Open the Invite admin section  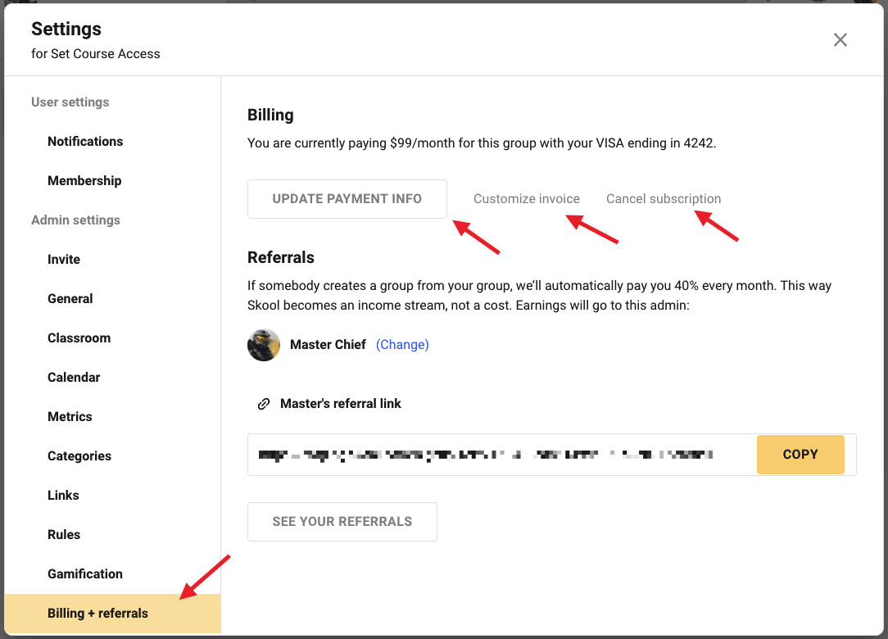pyautogui.click(x=64, y=260)
